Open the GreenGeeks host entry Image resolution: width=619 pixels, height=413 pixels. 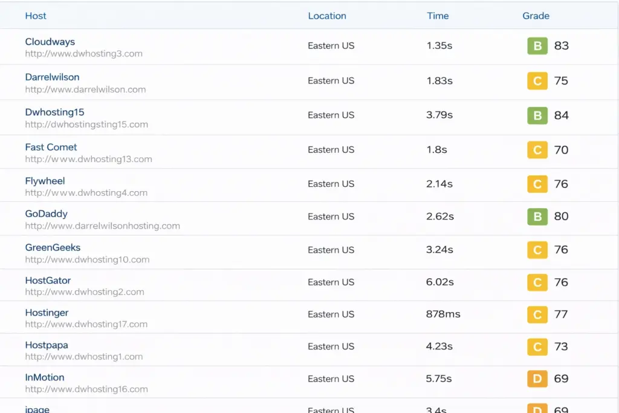pos(53,247)
